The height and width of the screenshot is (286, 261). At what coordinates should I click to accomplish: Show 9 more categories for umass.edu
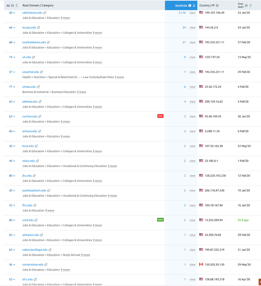(81, 92)
